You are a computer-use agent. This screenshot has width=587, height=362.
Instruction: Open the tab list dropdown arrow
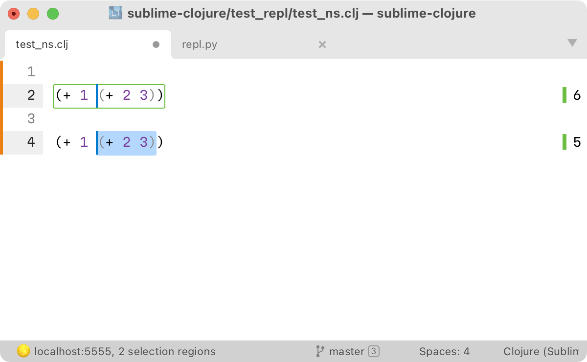(572, 44)
